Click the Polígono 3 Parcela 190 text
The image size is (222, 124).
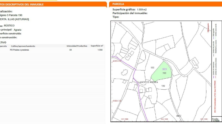point(11,15)
